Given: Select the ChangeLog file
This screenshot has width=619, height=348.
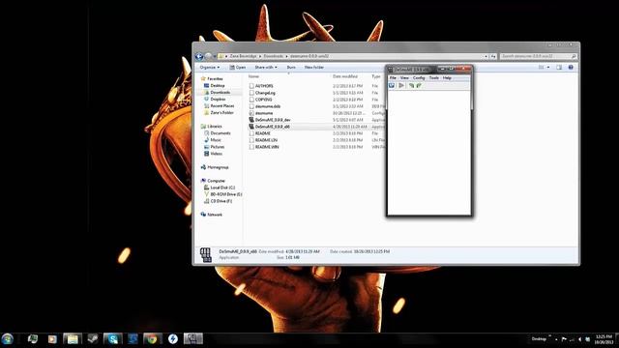Looking at the screenshot, I should (265, 93).
